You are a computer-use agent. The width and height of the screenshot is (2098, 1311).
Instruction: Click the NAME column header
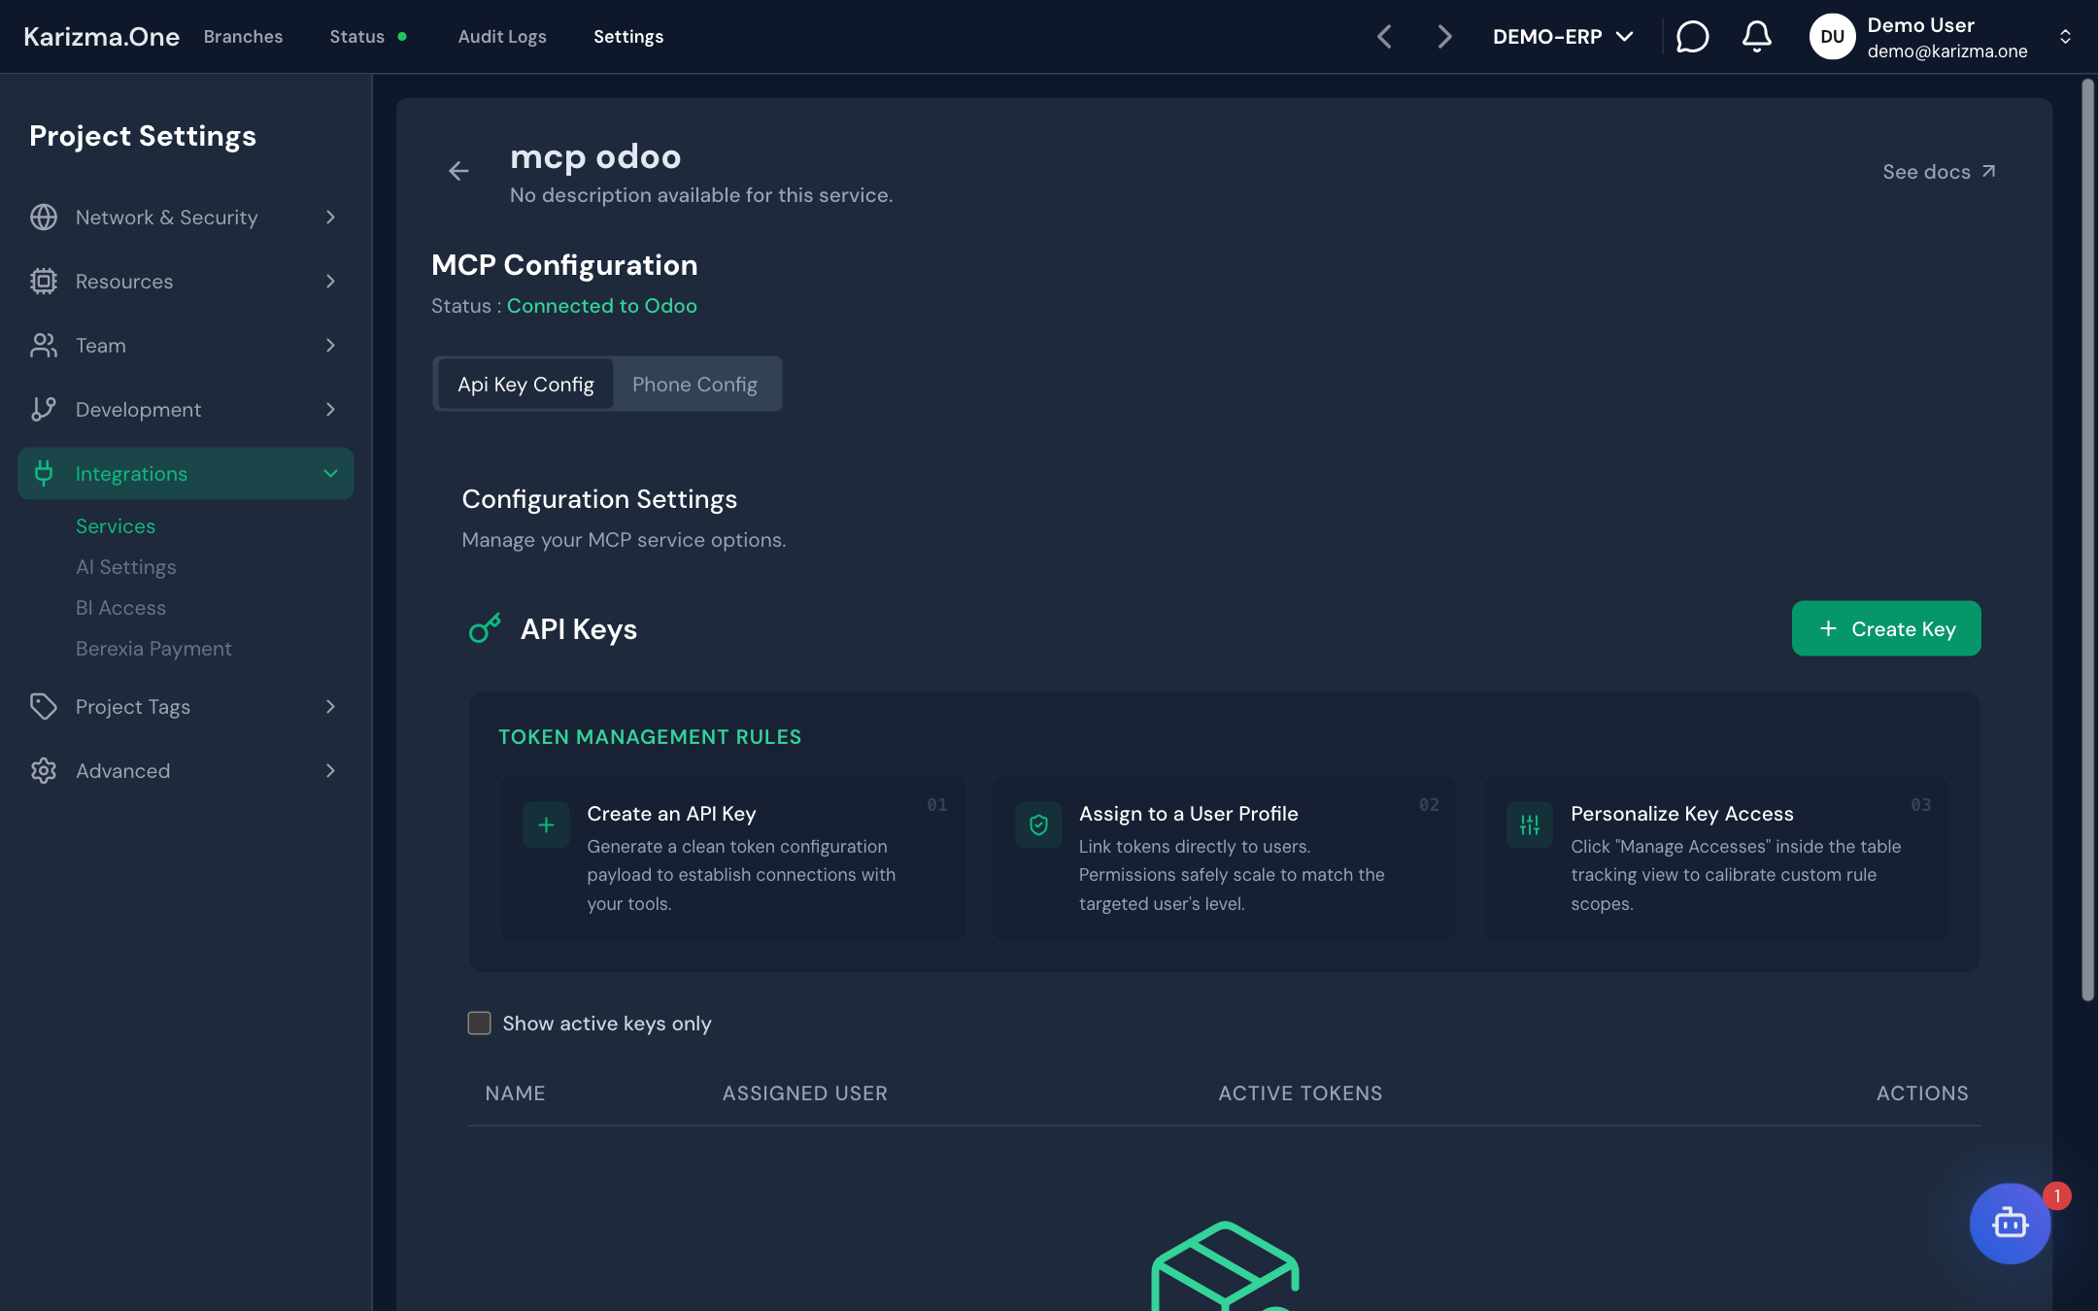515,1093
